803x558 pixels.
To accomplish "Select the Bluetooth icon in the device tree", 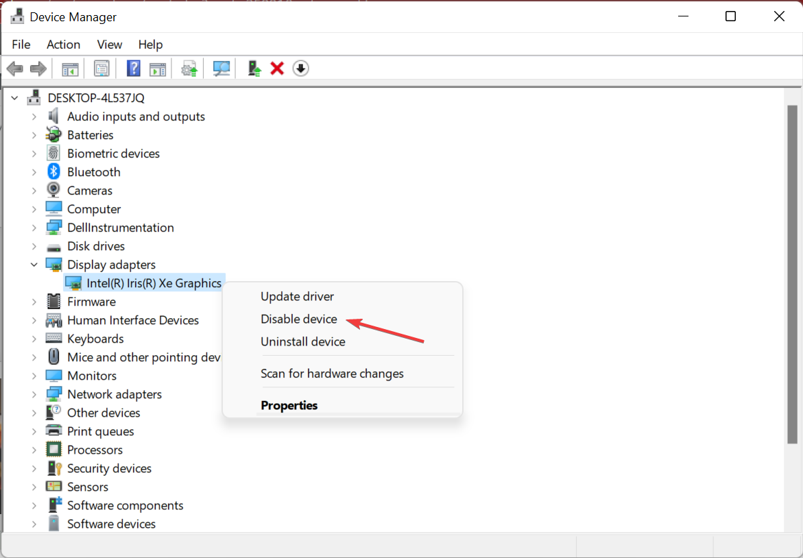I will tap(53, 172).
